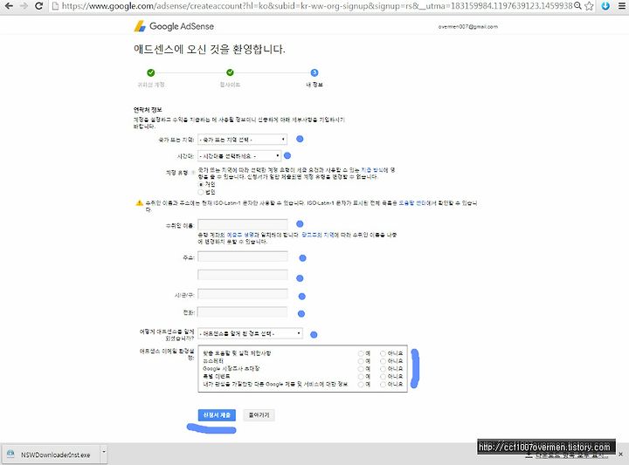The image size is (629, 465).
Task: Open the 예금주 성명 link
Action: click(243, 235)
